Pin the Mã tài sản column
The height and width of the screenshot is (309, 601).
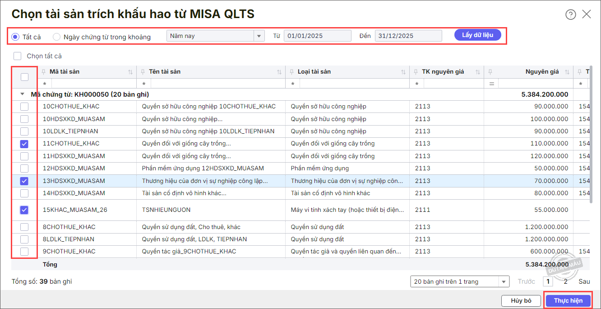coord(44,72)
